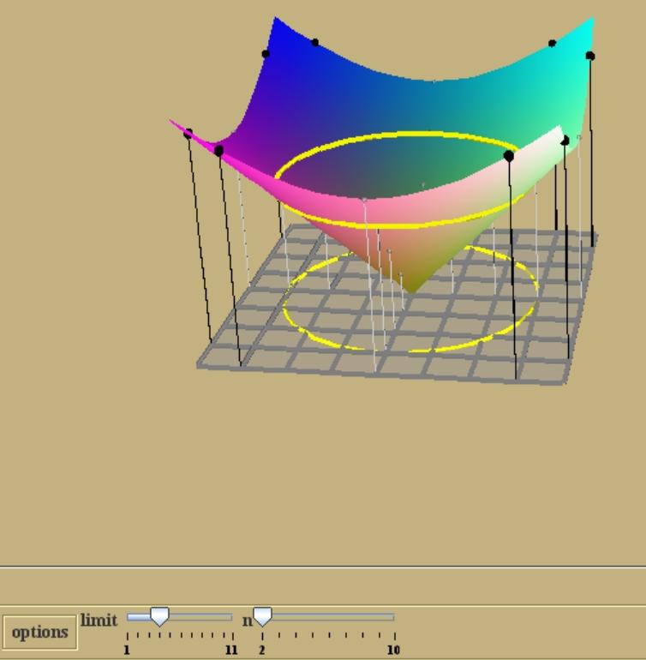Select the yellow ring on the colored surface
Image resolution: width=646 pixels, height=660 pixels.
click(x=394, y=135)
